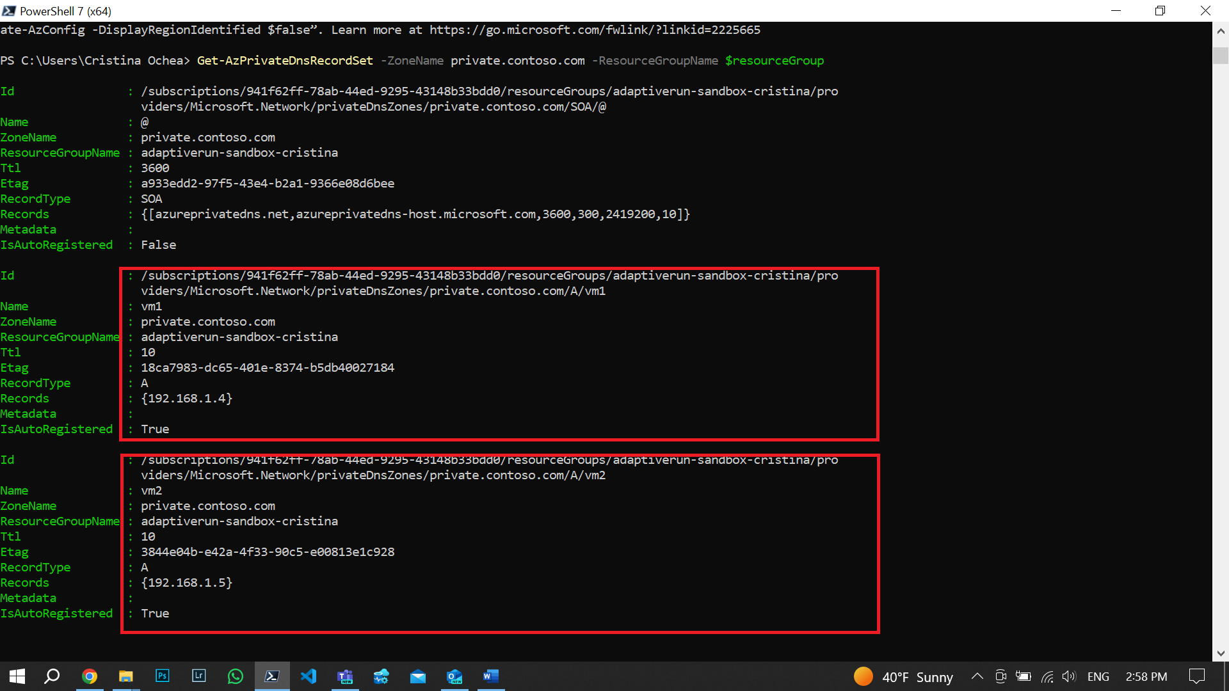1229x691 pixels.
Task: Launch Lightroom from the taskbar
Action: pyautogui.click(x=199, y=676)
